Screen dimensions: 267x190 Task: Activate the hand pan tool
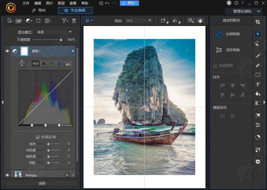click(x=200, y=21)
